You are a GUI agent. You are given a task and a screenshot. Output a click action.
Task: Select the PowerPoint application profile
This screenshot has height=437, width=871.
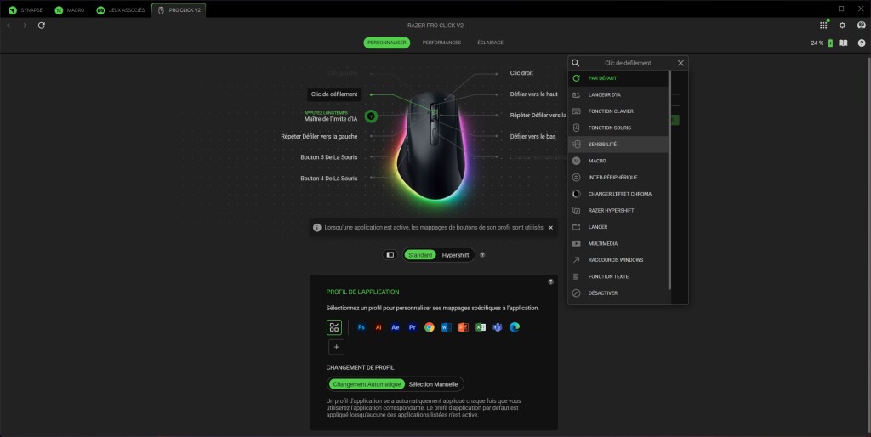point(464,327)
